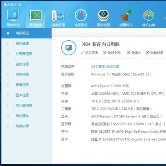This screenshot has height=166, width=166.
Task: Select 电脑概览 in sidebar
Action: [27, 33]
